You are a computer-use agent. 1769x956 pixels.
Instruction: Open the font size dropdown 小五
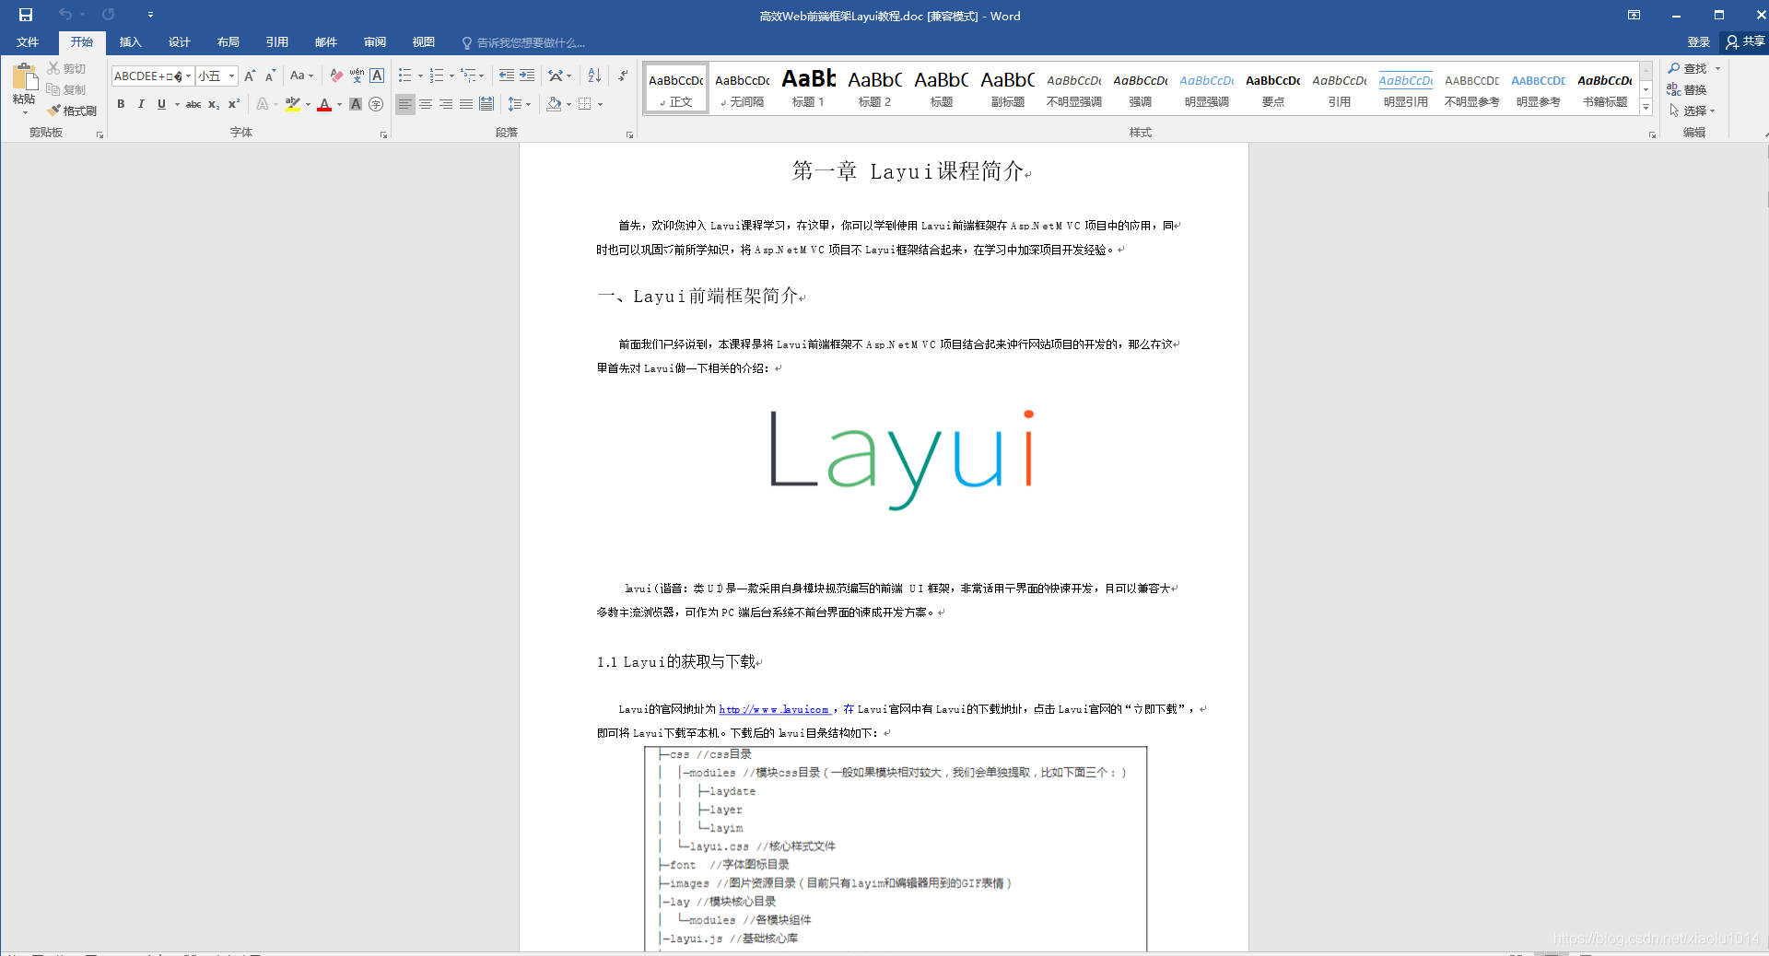coord(232,76)
